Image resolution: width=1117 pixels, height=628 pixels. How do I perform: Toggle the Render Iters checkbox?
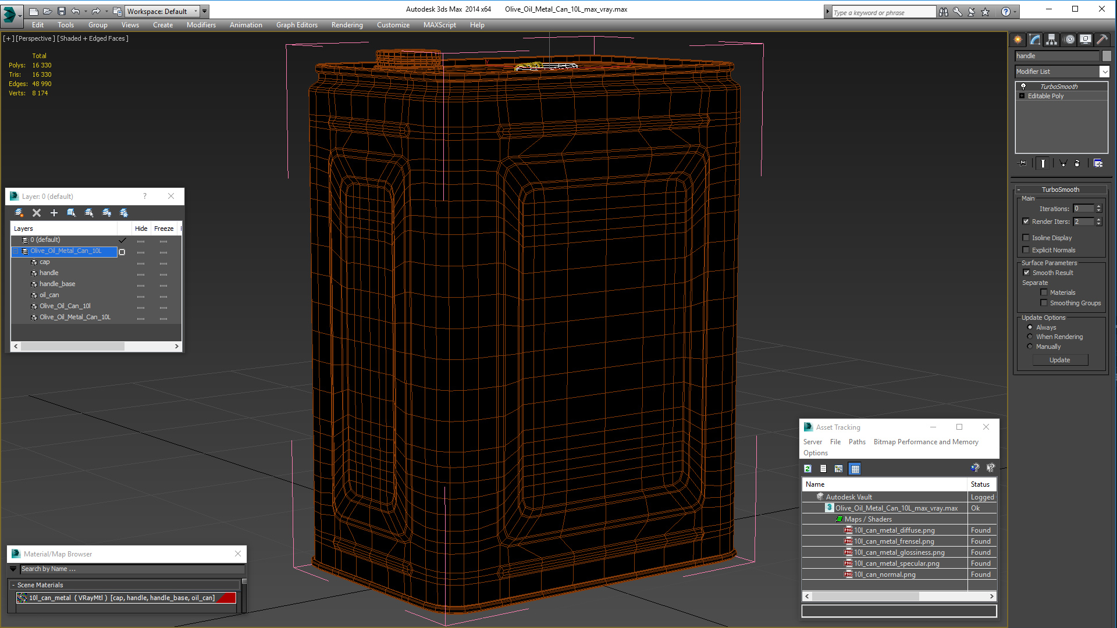(x=1026, y=222)
